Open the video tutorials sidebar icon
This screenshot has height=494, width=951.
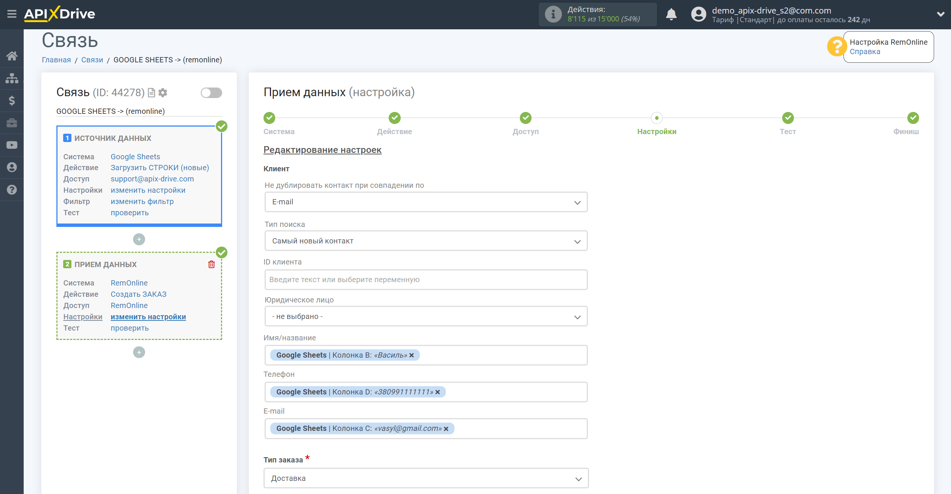coord(12,145)
